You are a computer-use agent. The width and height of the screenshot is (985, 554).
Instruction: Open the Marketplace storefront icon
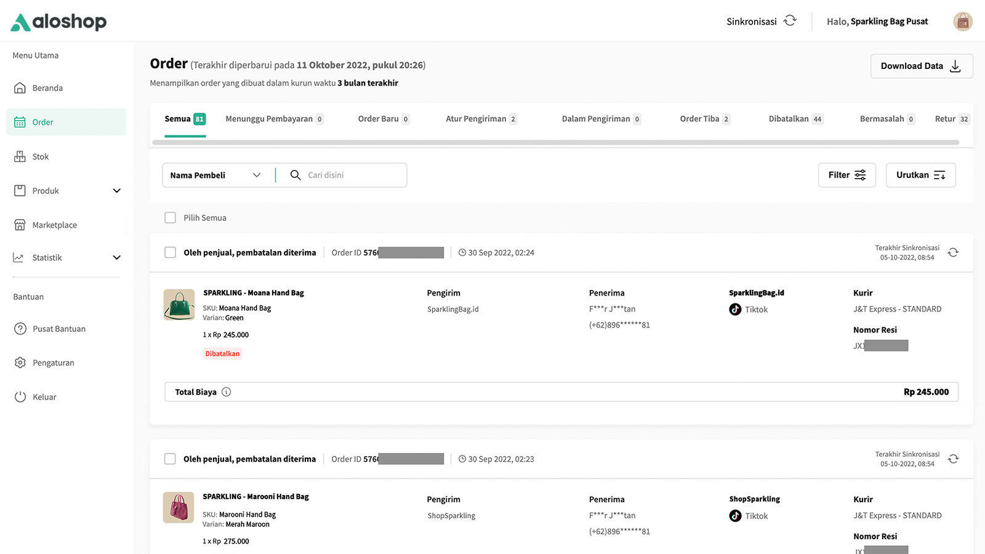click(20, 224)
